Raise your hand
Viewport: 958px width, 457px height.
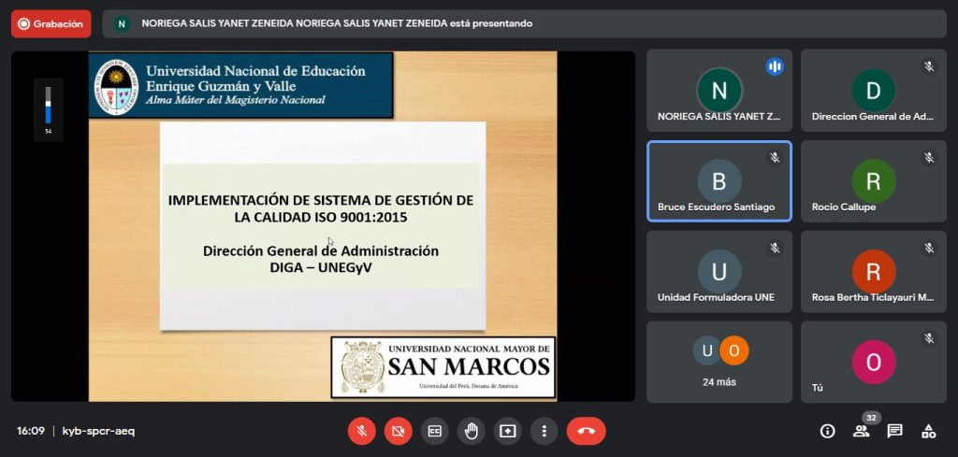click(472, 432)
